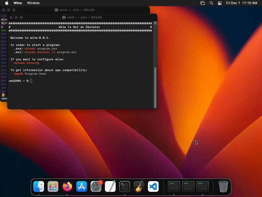This screenshot has width=262, height=197.
Task: Open Terminal from the Dock
Action: point(125,186)
